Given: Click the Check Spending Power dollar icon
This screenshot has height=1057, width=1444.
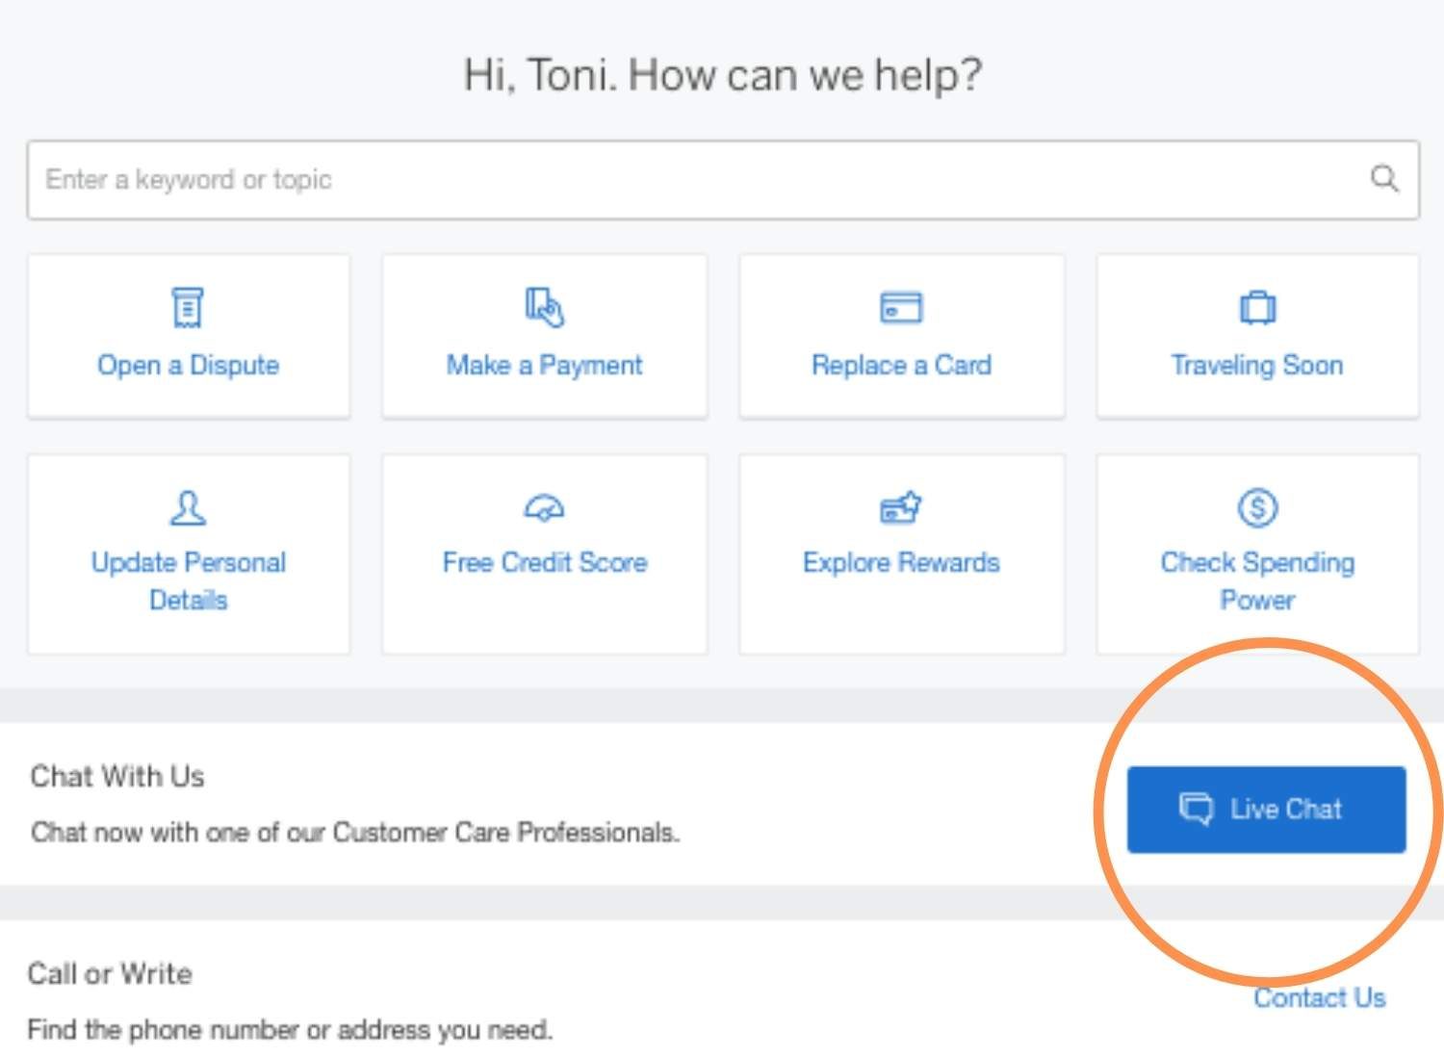Looking at the screenshot, I should tap(1257, 507).
